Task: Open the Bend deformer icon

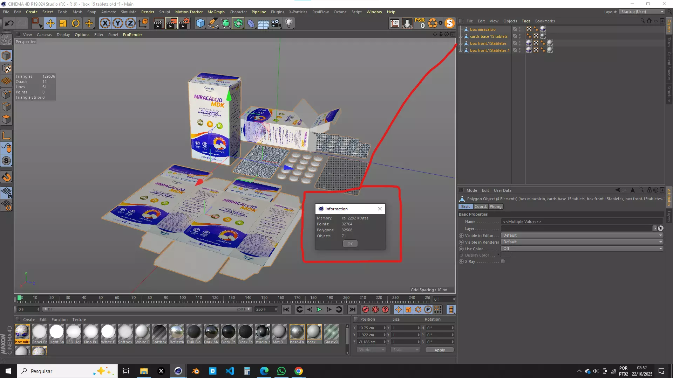Action: 251,23
